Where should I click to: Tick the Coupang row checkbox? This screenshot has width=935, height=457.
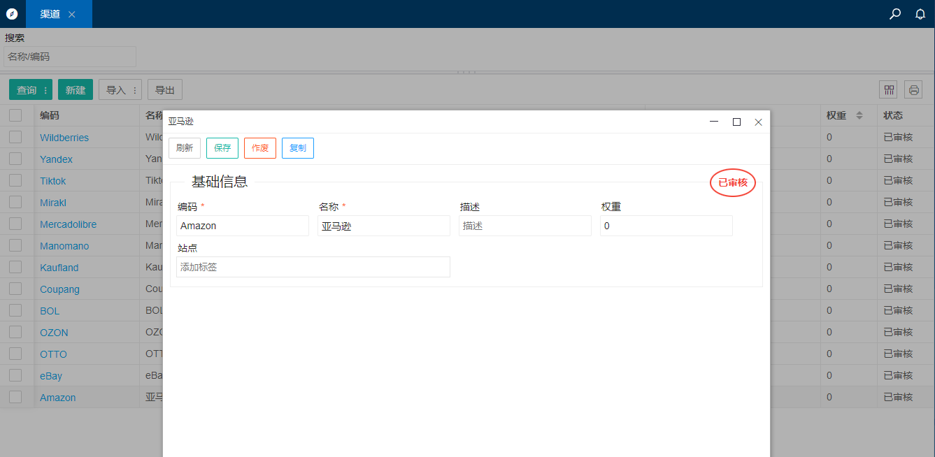tap(15, 289)
